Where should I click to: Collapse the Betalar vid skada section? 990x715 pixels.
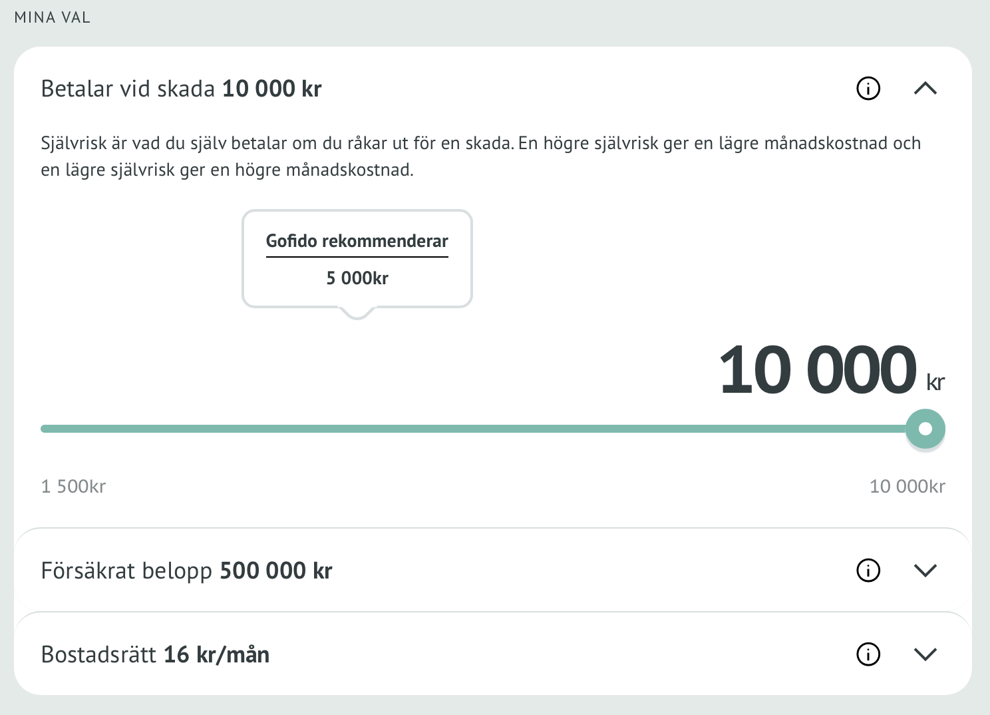pyautogui.click(x=925, y=89)
